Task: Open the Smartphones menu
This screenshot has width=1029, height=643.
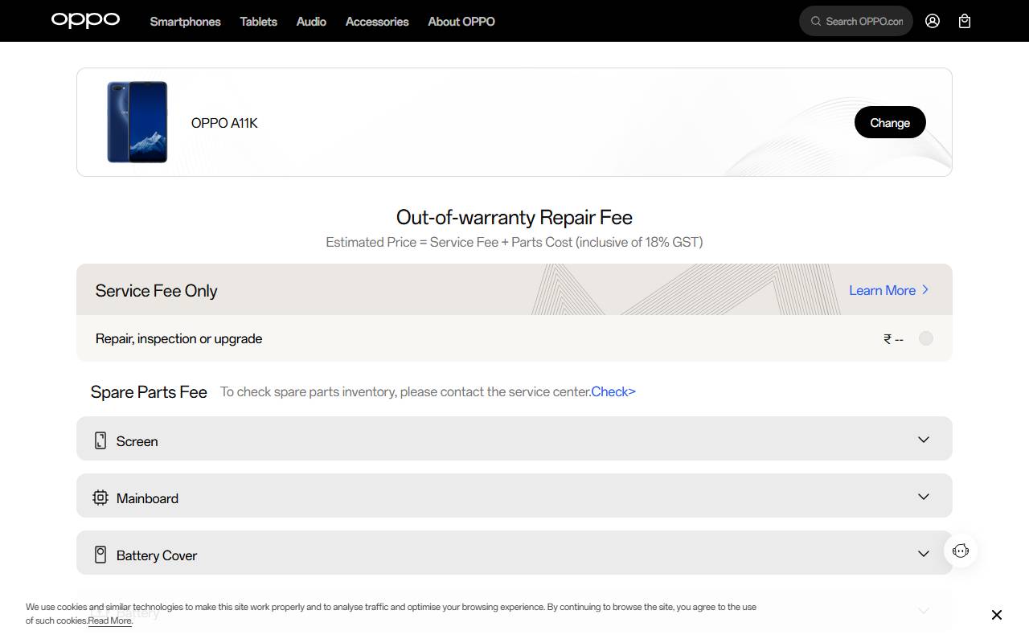Action: pyautogui.click(x=185, y=22)
